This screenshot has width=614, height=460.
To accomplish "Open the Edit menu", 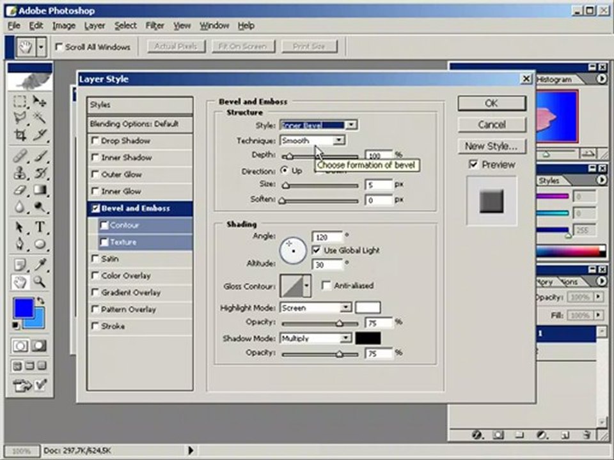I will pos(36,26).
